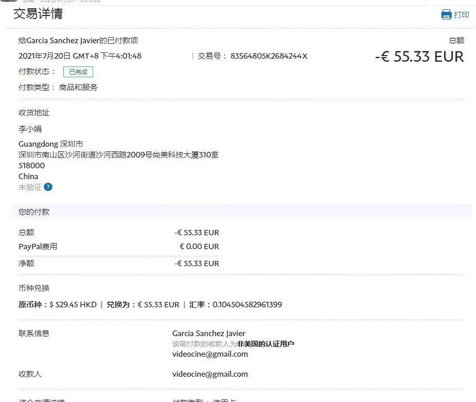Click the Shenzhen street address line
This screenshot has height=402, width=476.
coord(118,155)
